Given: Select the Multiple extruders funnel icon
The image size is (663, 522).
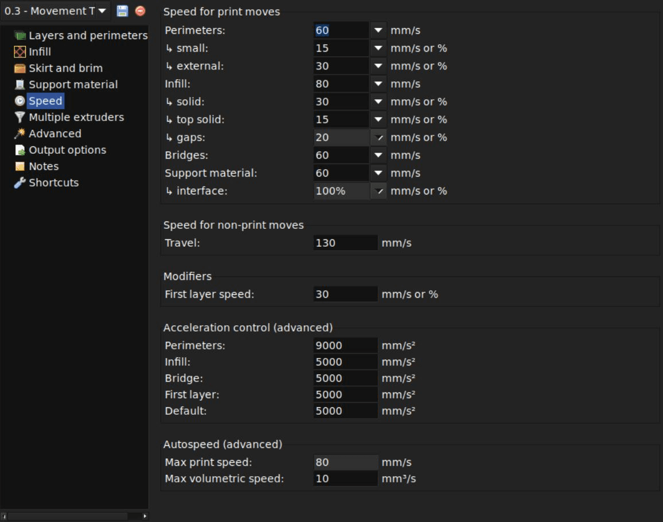Looking at the screenshot, I should pyautogui.click(x=20, y=117).
